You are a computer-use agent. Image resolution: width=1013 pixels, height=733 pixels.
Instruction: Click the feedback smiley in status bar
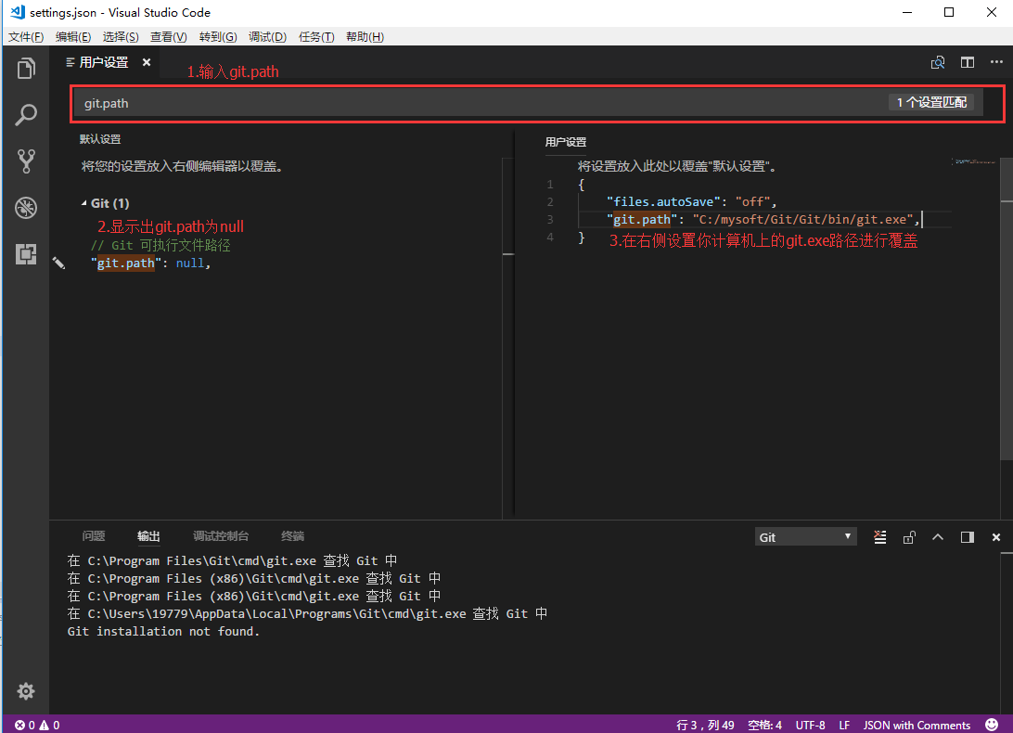[992, 725]
